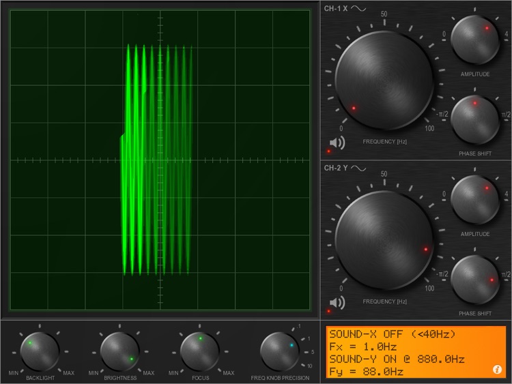Click the CH-1 large frequency knob

(x=384, y=73)
